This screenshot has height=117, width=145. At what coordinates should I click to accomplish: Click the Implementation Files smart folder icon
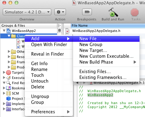(x=9, y=104)
